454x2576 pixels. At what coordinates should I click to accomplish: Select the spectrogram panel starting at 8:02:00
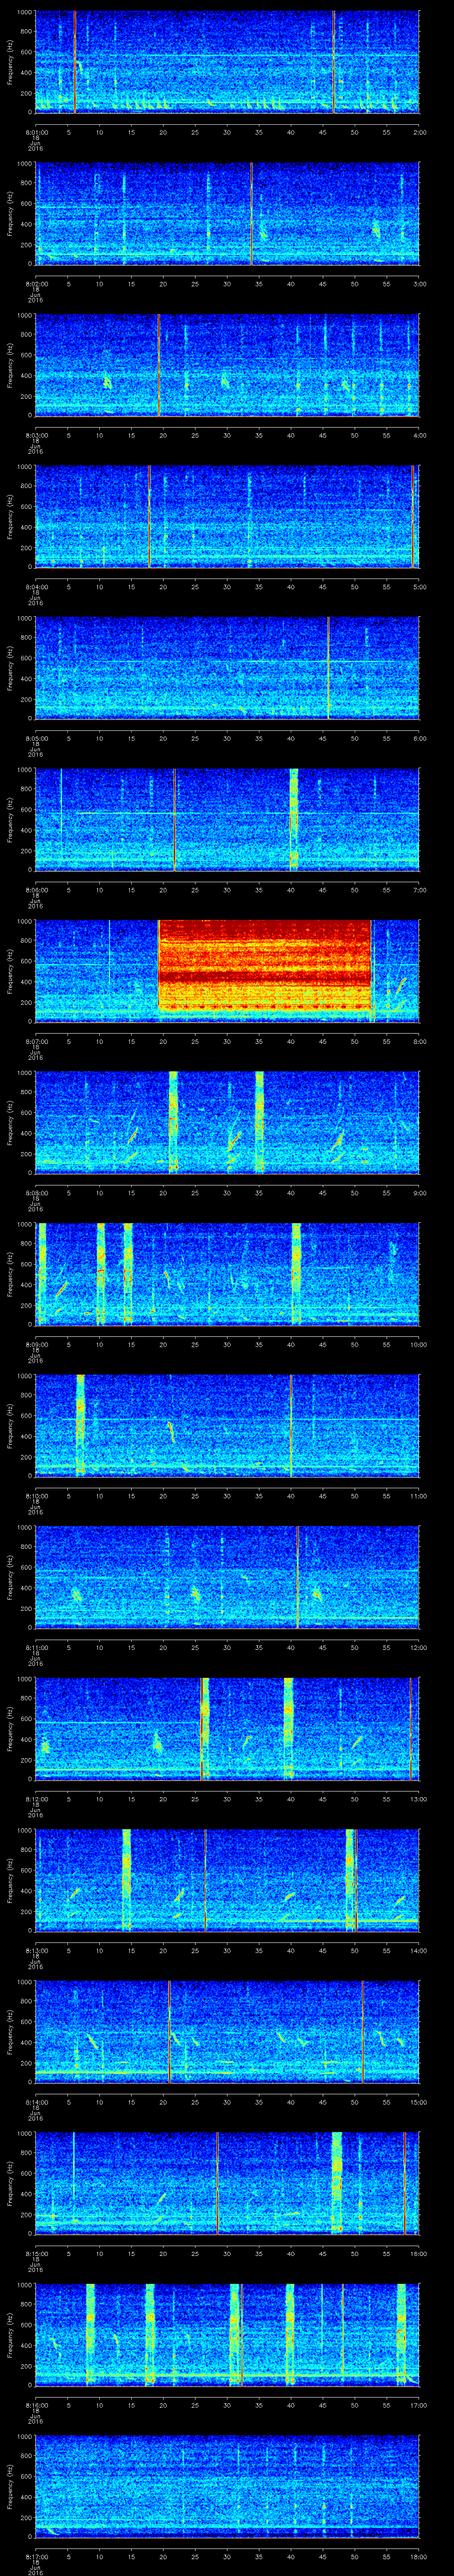(227, 213)
